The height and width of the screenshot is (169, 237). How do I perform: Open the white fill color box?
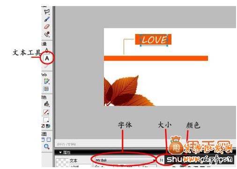pyautogui.click(x=46, y=120)
